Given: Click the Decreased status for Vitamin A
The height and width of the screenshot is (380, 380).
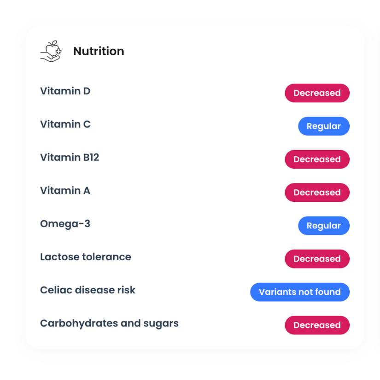Looking at the screenshot, I should (x=317, y=193).
